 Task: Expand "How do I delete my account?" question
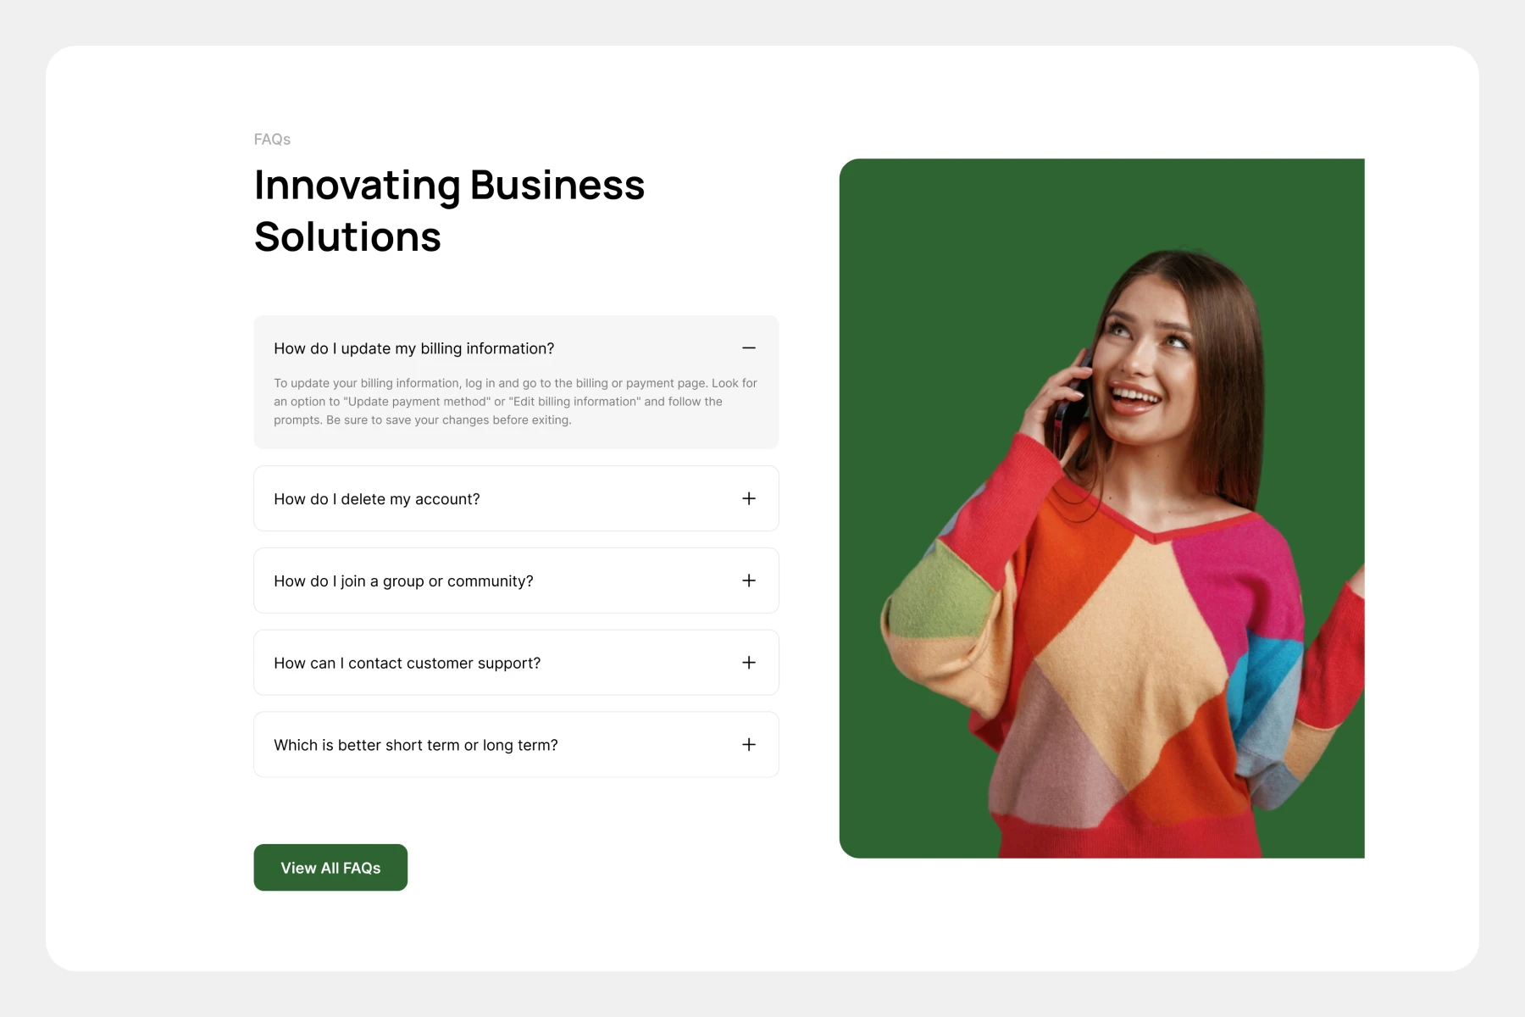[377, 499]
